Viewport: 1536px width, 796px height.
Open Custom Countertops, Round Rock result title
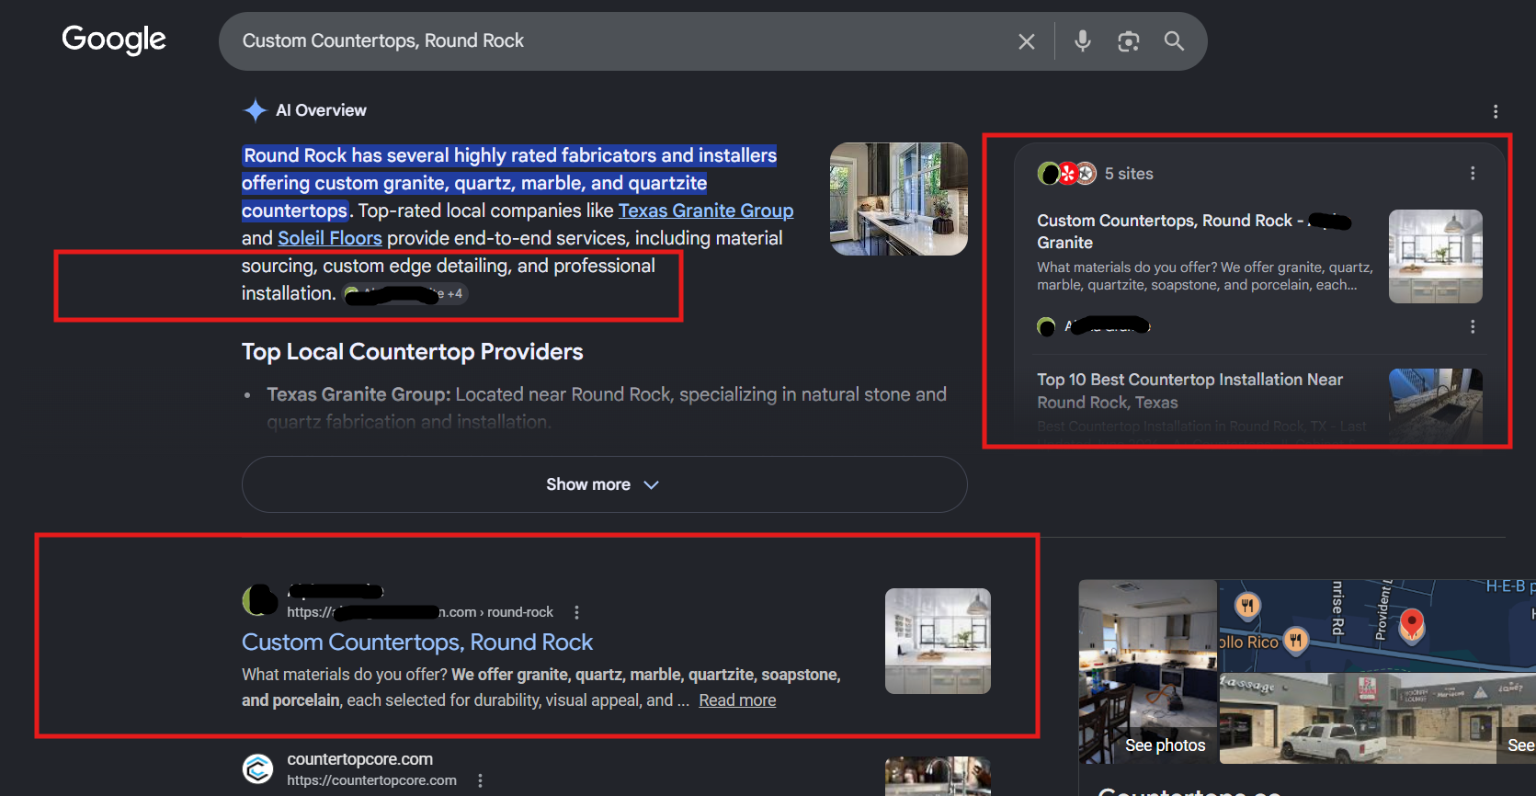(417, 642)
